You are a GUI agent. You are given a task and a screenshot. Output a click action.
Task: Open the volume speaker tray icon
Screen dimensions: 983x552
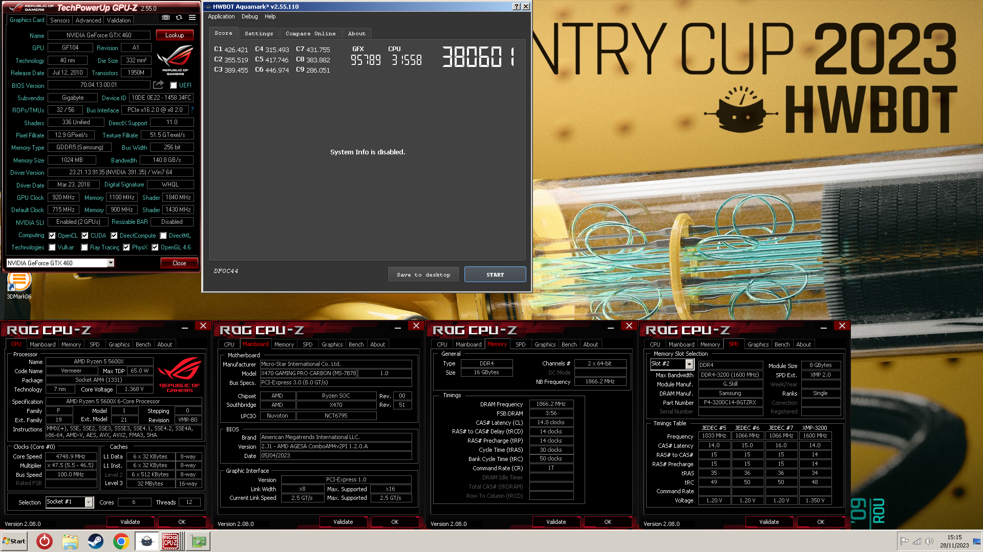[929, 541]
